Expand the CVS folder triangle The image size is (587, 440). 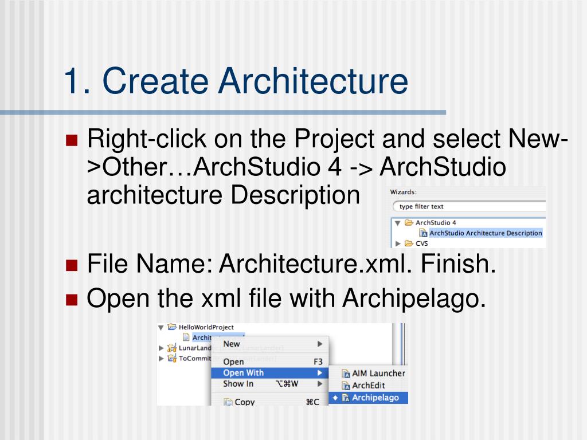(x=398, y=243)
